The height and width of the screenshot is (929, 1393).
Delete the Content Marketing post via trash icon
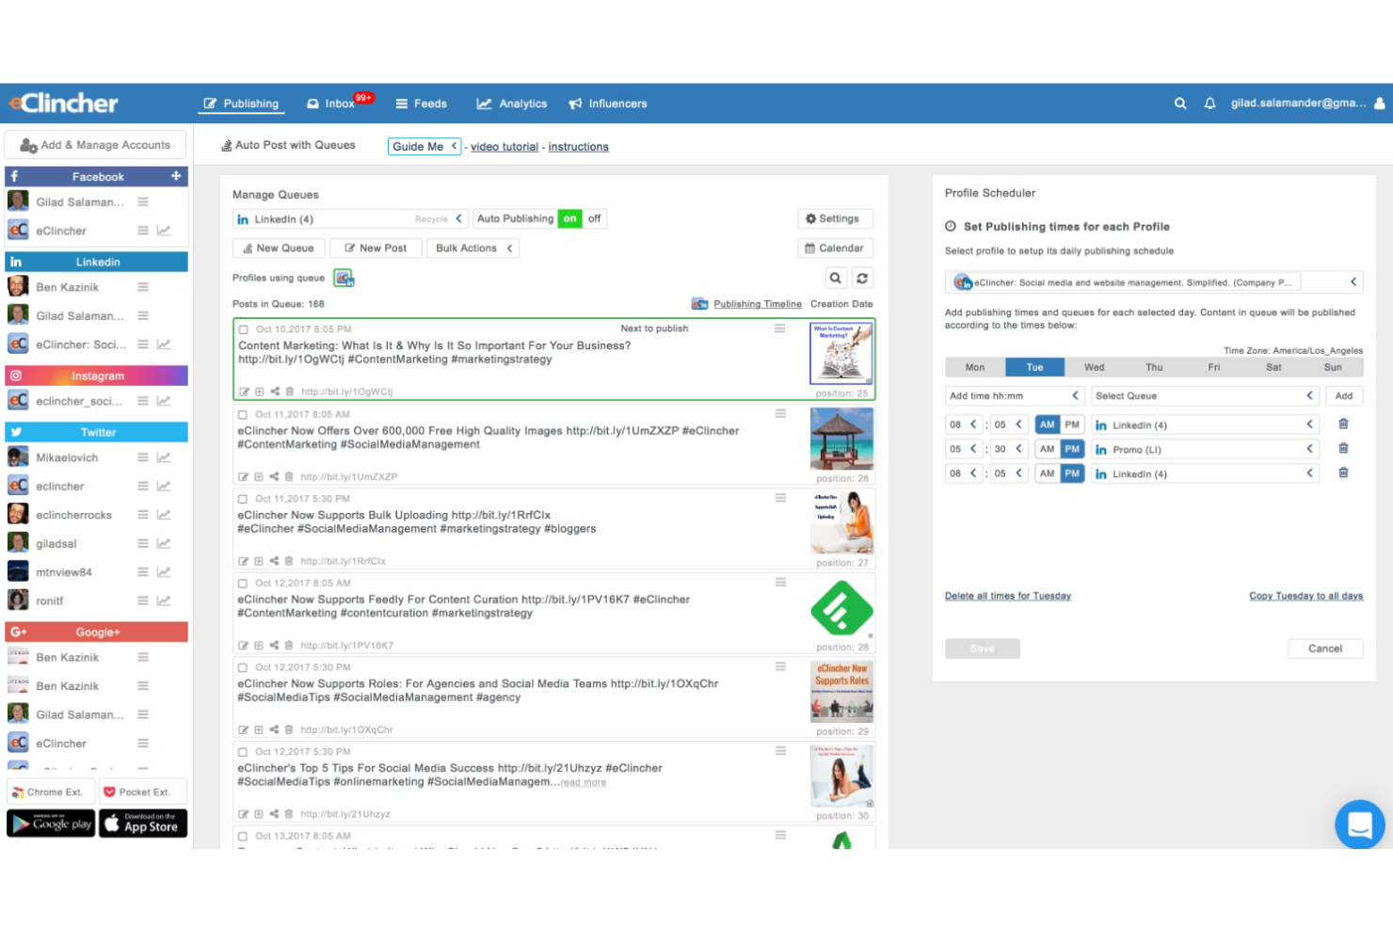[290, 392]
